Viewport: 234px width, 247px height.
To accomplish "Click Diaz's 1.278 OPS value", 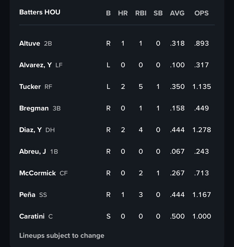I will click(x=201, y=130).
